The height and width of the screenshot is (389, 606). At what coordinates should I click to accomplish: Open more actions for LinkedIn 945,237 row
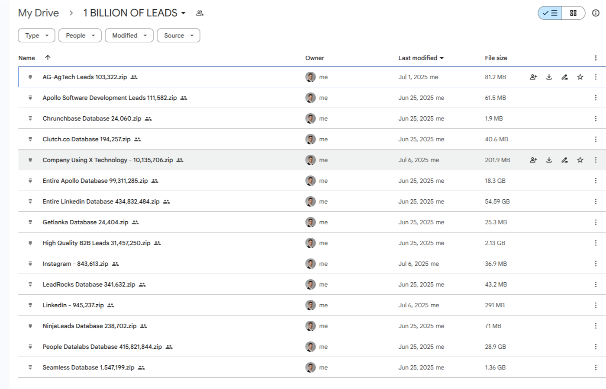[x=596, y=305]
